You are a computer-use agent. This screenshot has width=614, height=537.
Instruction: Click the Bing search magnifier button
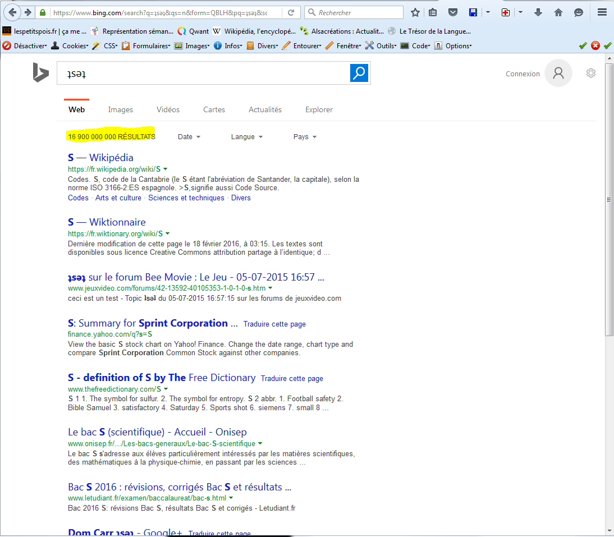359,73
